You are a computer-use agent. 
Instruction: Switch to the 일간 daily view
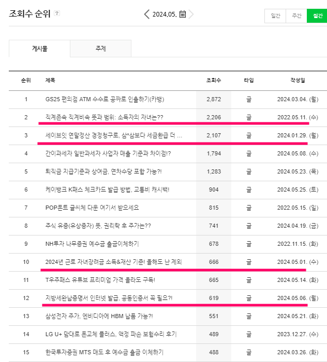[275, 15]
